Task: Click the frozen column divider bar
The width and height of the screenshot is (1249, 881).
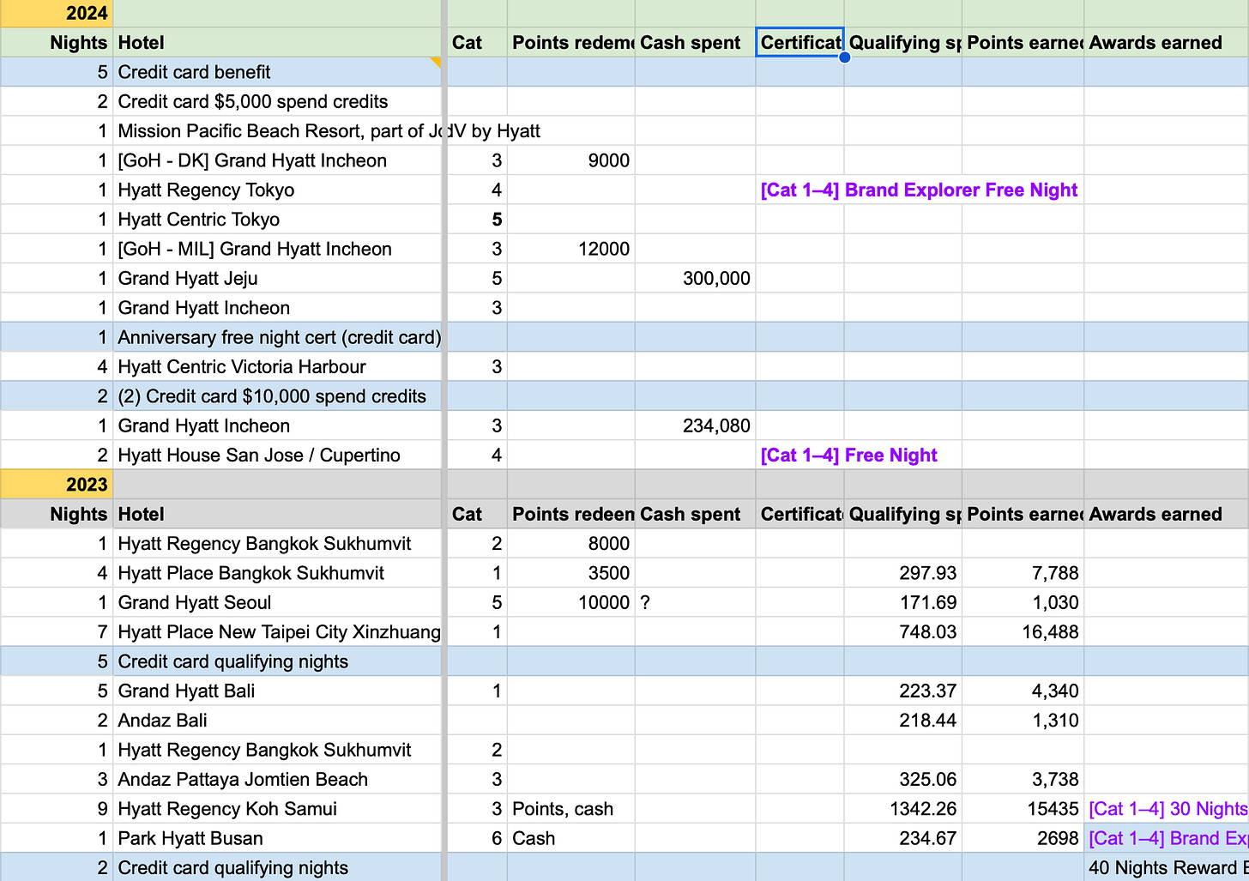Action: 444,440
